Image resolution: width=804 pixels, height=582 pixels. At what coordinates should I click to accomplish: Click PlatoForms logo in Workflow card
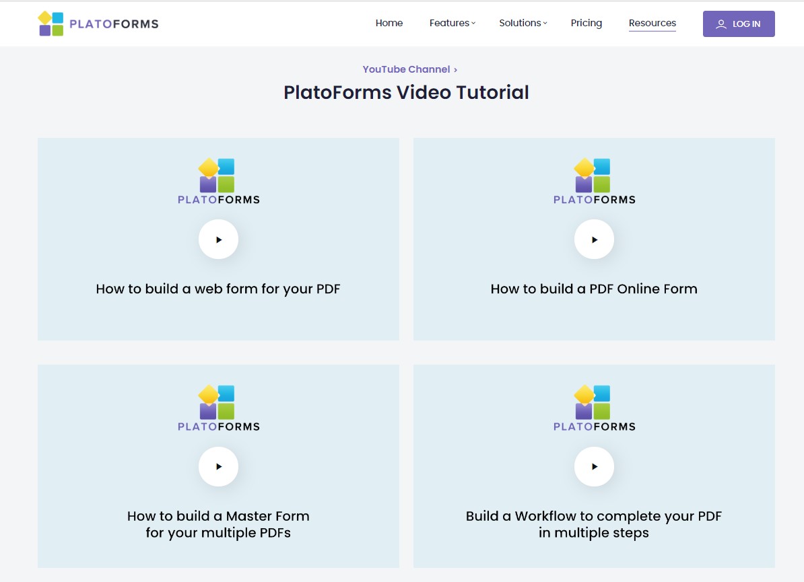tap(594, 408)
